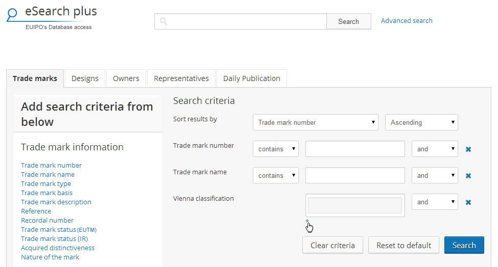This screenshot has height=267, width=498.
Task: Click the Trade mark name text field
Action: (x=355, y=175)
